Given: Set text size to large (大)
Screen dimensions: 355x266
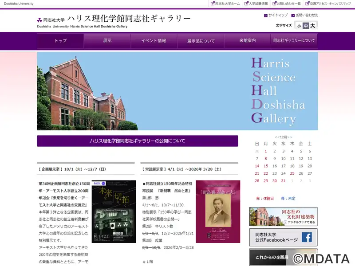Looking at the screenshot, I should pyautogui.click(x=312, y=26).
